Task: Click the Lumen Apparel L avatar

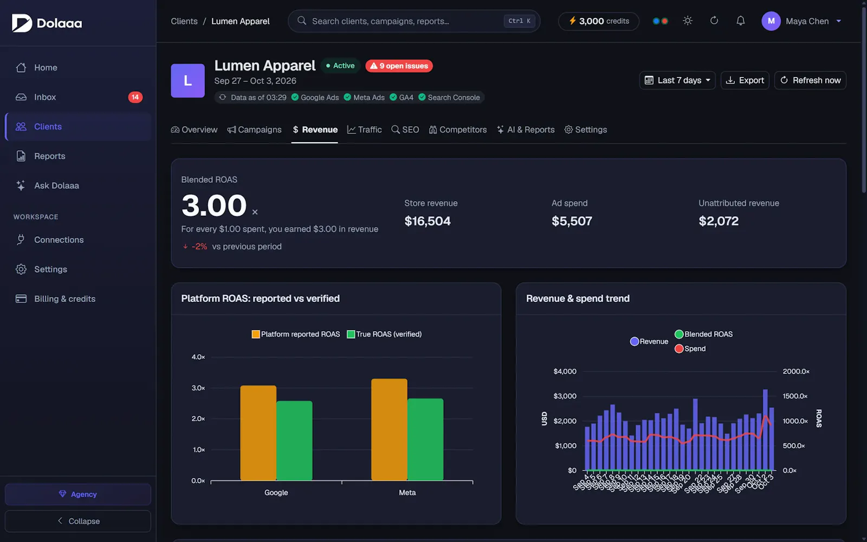Action: pyautogui.click(x=187, y=81)
